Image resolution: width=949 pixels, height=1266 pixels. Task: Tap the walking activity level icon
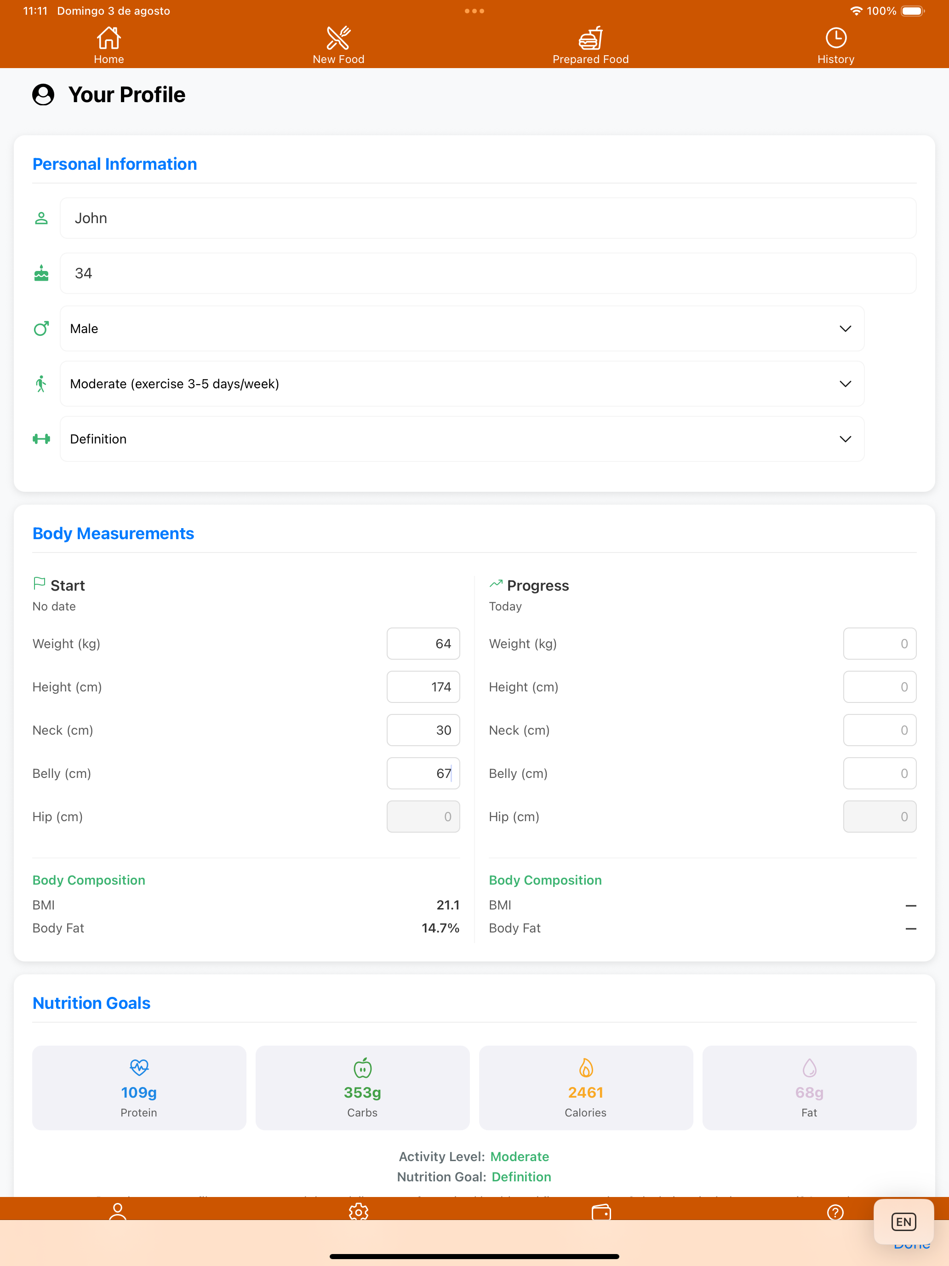(41, 384)
